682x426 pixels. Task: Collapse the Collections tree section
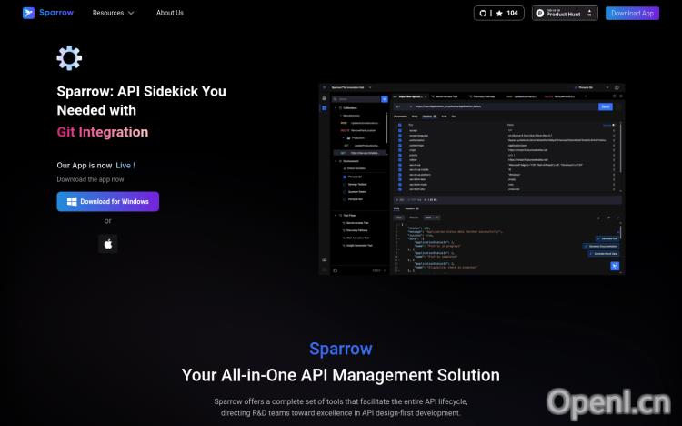[334, 107]
